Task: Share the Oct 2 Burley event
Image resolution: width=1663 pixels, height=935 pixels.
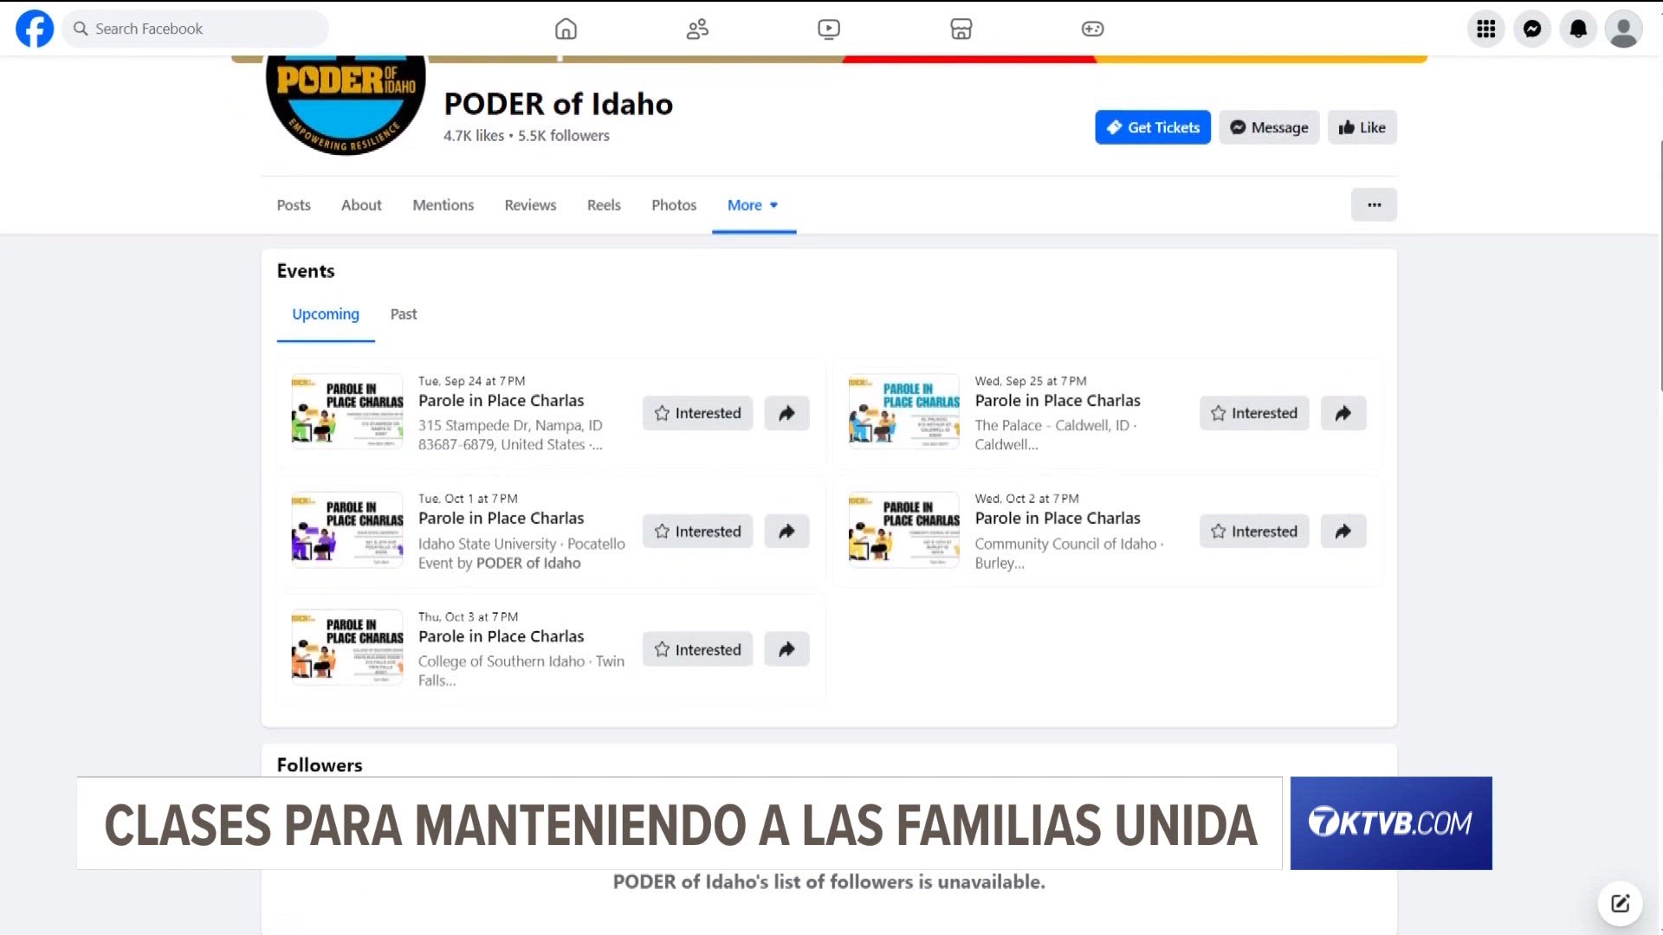Action: pos(1343,532)
